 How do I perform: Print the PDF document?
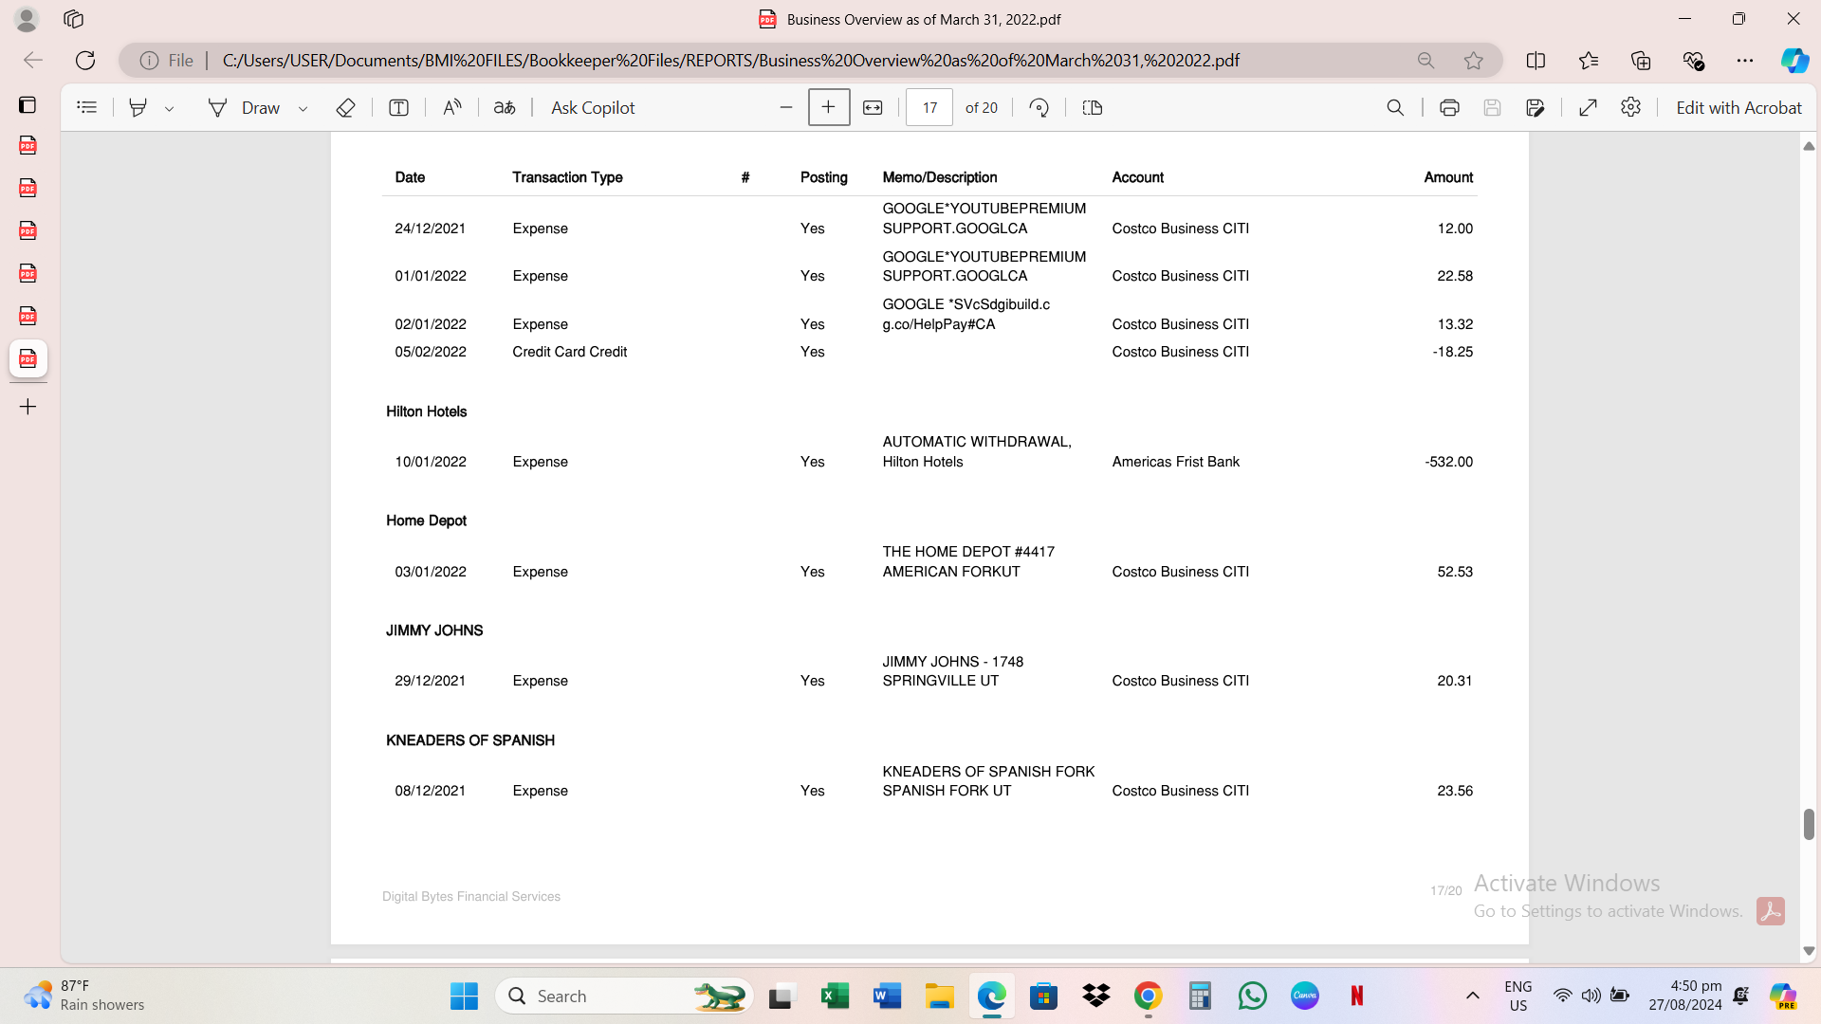[1449, 108]
